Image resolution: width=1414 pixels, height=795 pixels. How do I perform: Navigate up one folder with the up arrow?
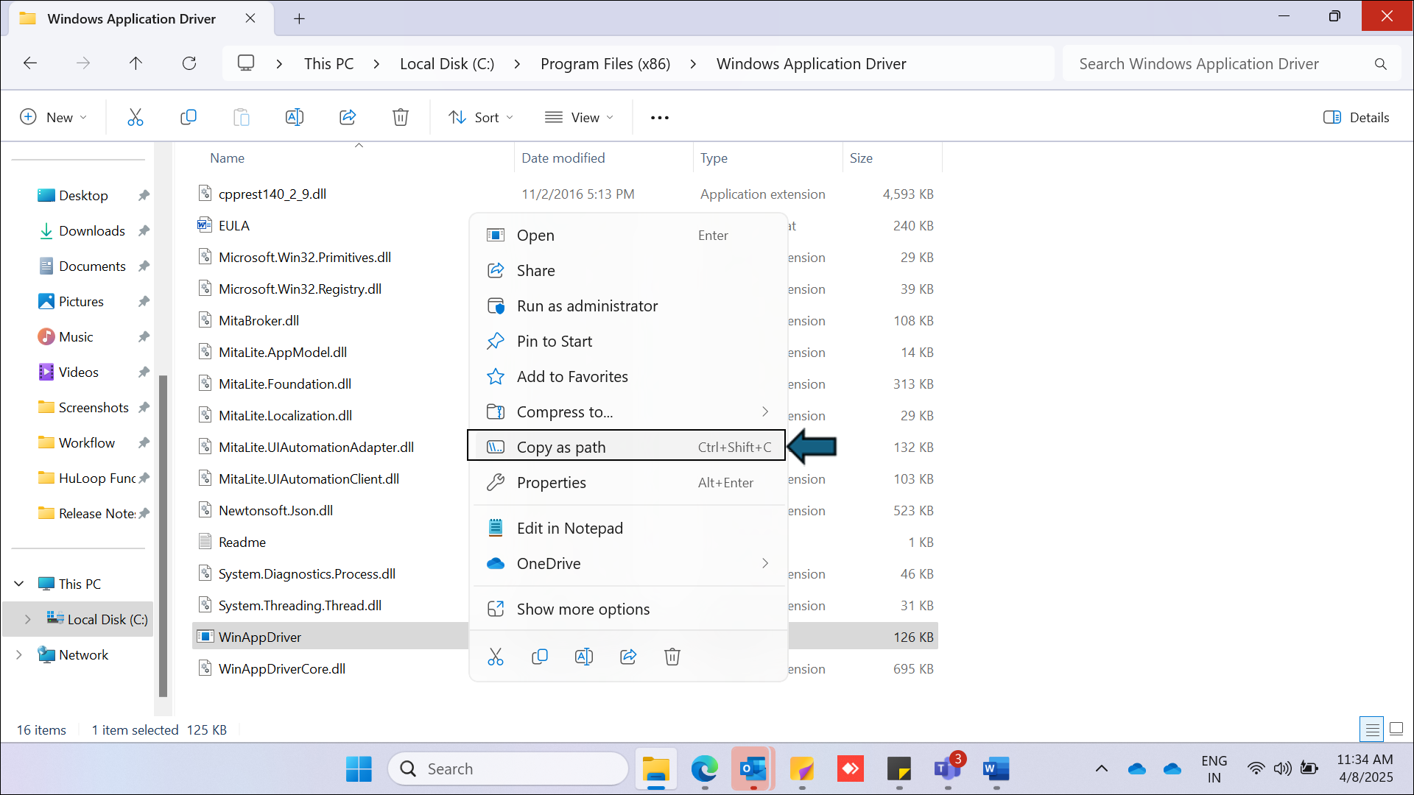point(136,63)
